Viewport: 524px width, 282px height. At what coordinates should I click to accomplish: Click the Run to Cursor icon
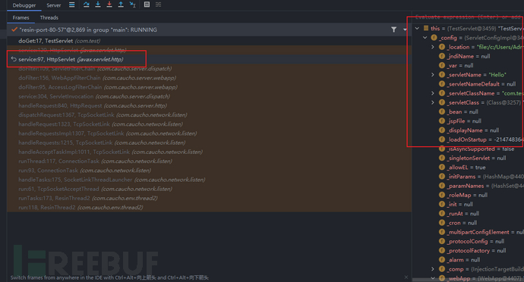pyautogui.click(x=132, y=5)
